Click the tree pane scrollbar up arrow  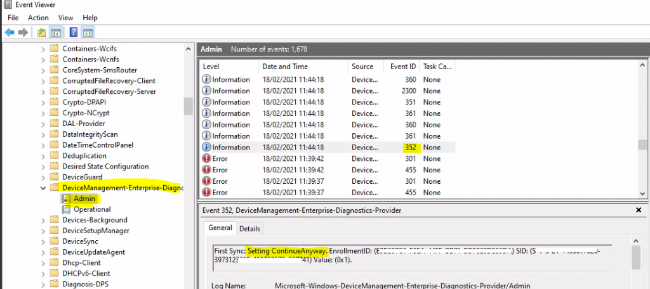(189, 49)
